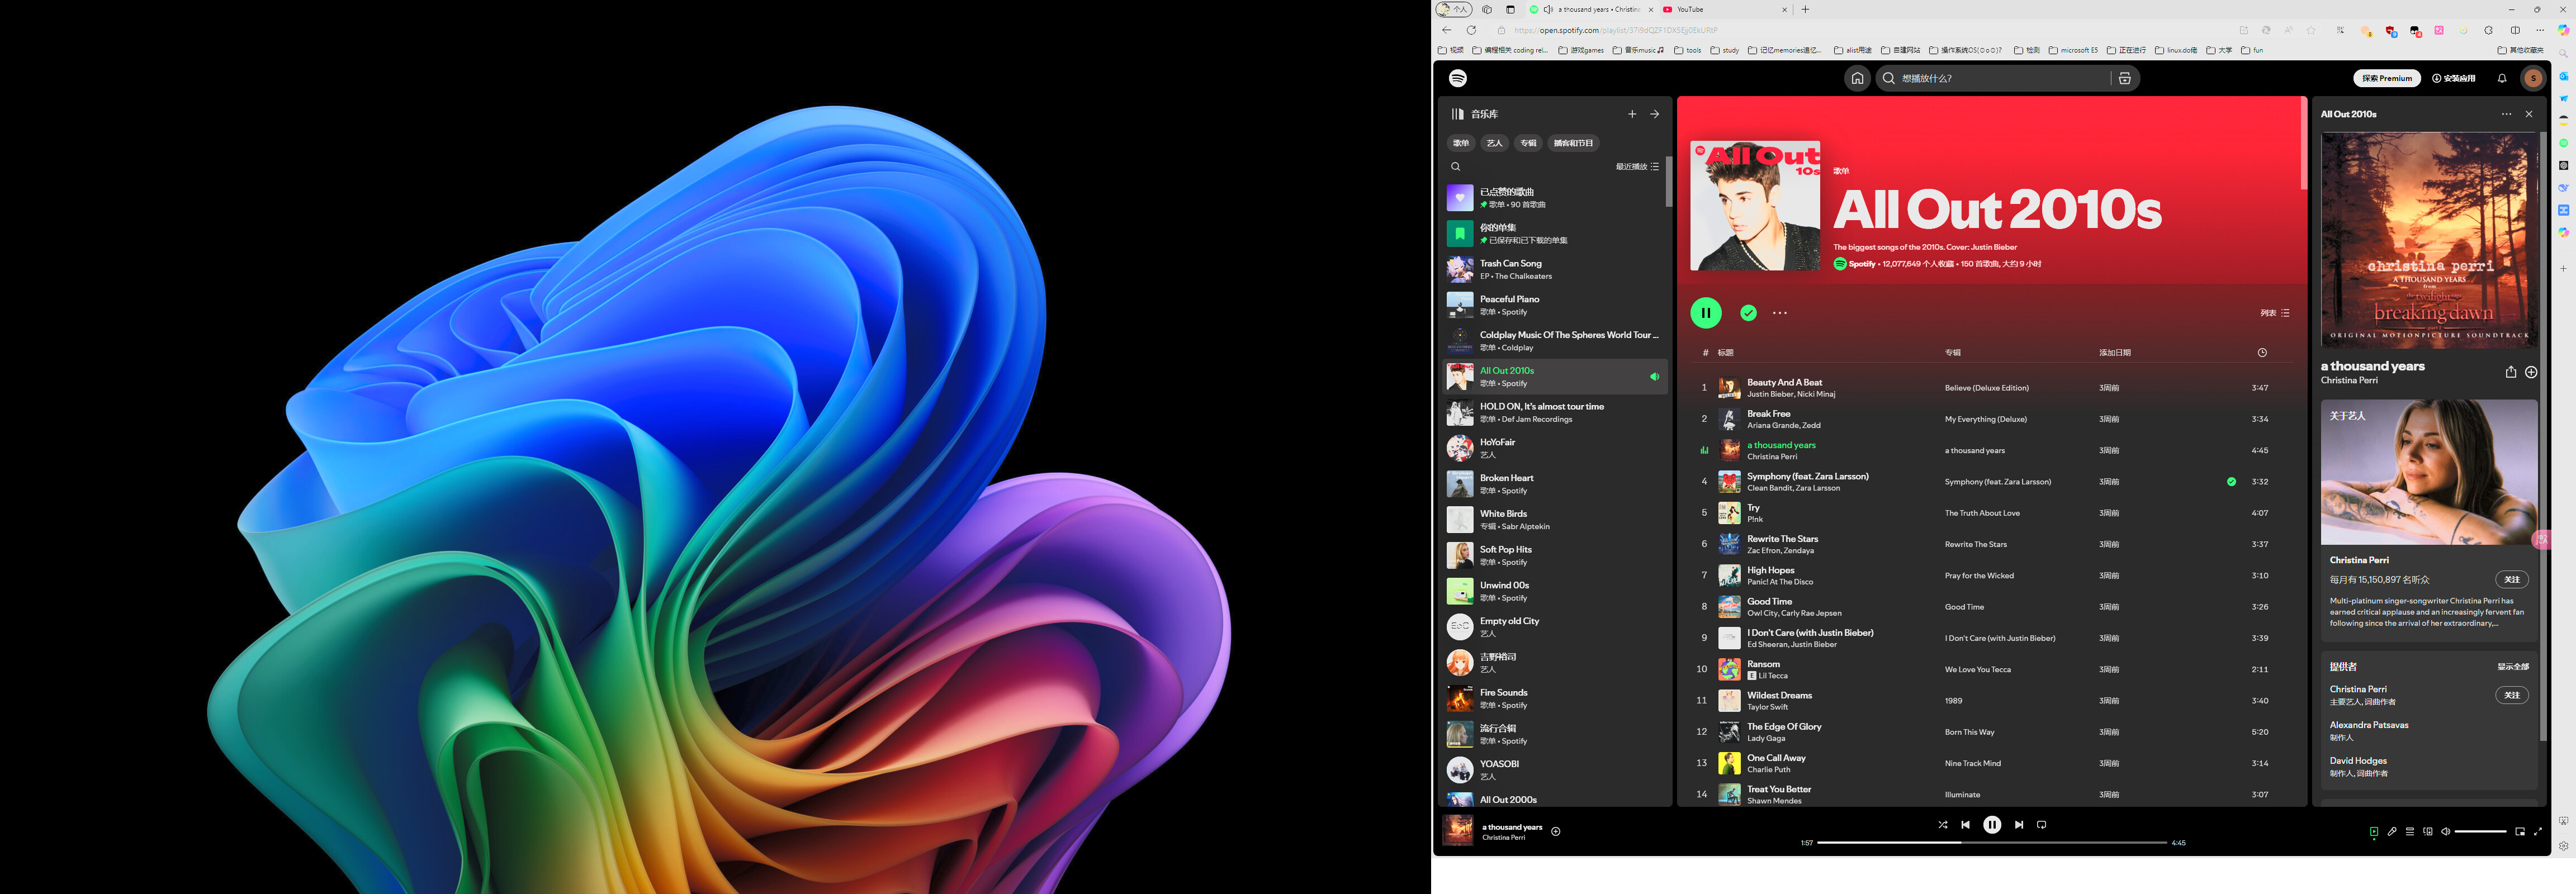This screenshot has height=894, width=2576.
Task: Toggle shuffle in the player bar
Action: coord(1942,825)
